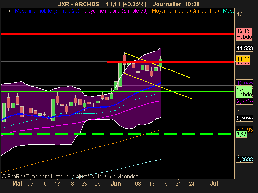The image size is (258, 193).
Task: Click the Mai month label on the date axis
Action: click(17, 184)
